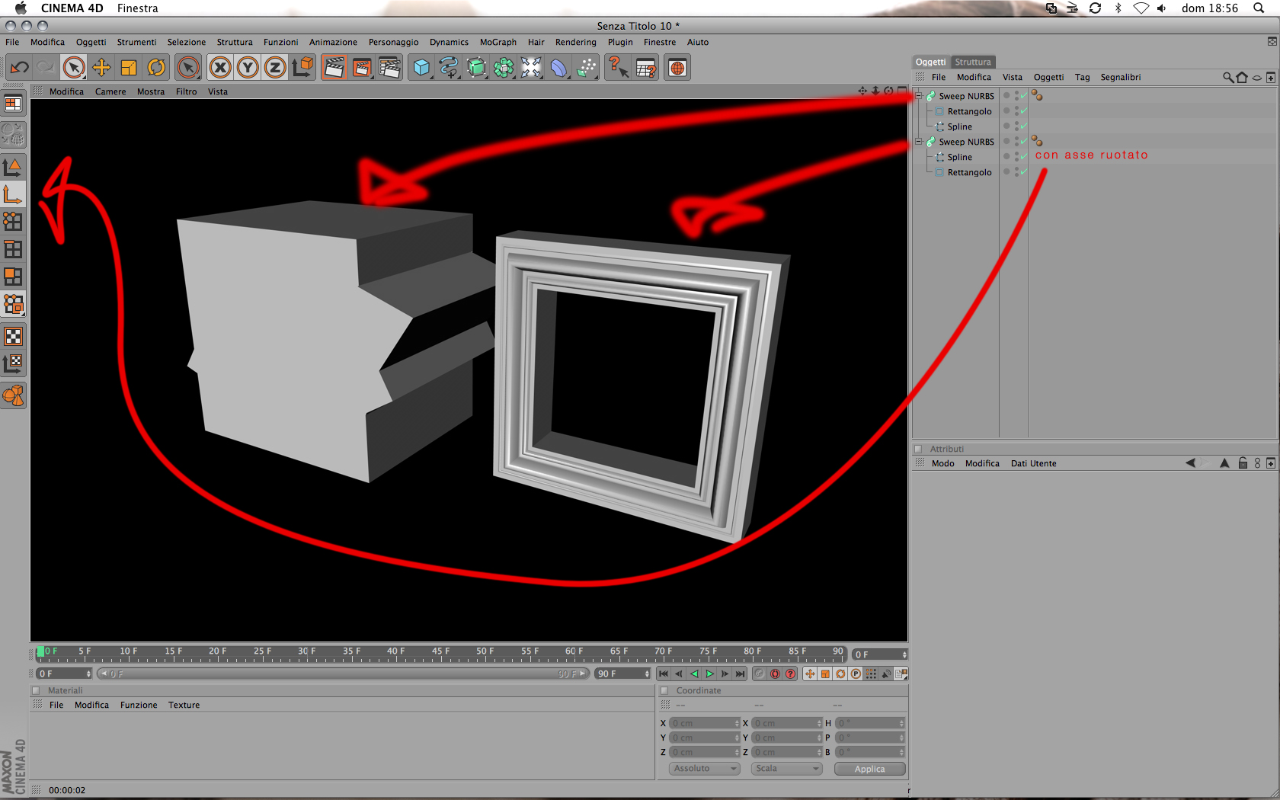This screenshot has height=800, width=1280.
Task: Select the Move tool in toolbar
Action: pos(101,68)
